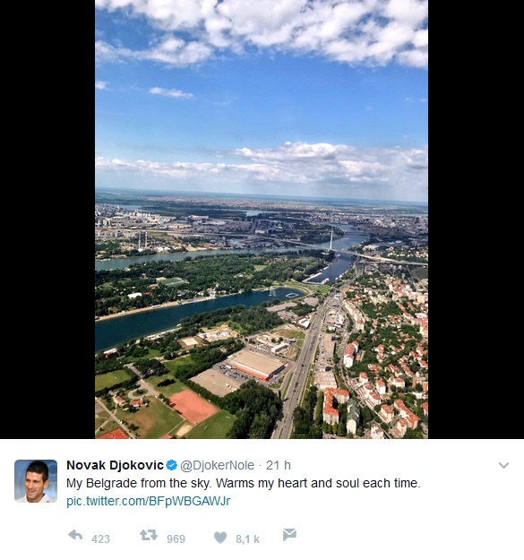Image resolution: width=524 pixels, height=560 pixels.
Task: Send tweet via the envelope message icon
Action: (x=289, y=535)
